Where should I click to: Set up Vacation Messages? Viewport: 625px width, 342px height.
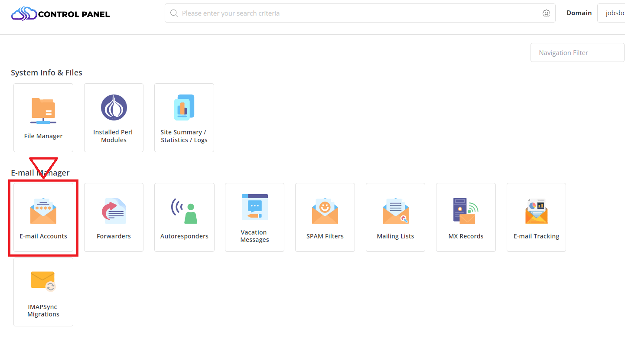tap(254, 217)
